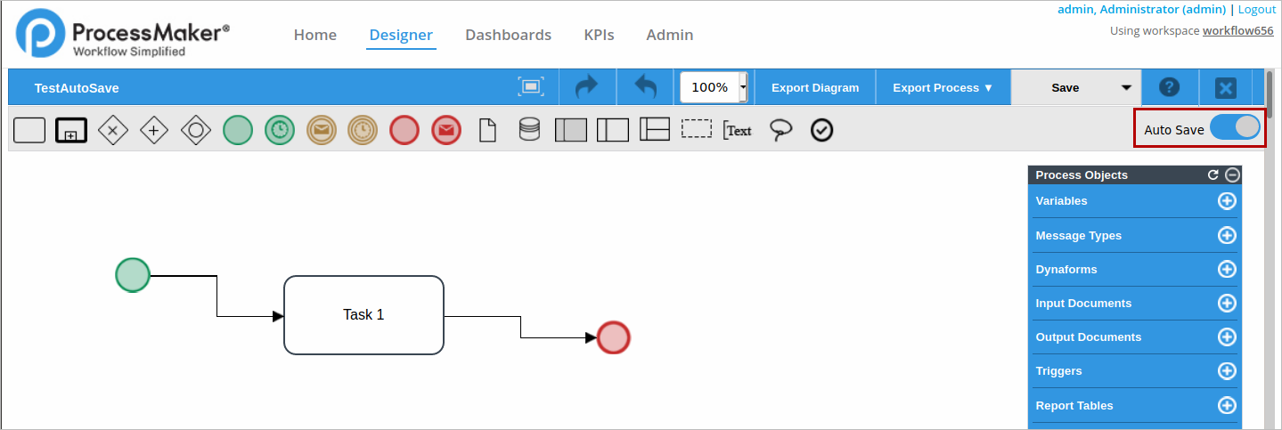Open help with question mark icon

[1169, 87]
